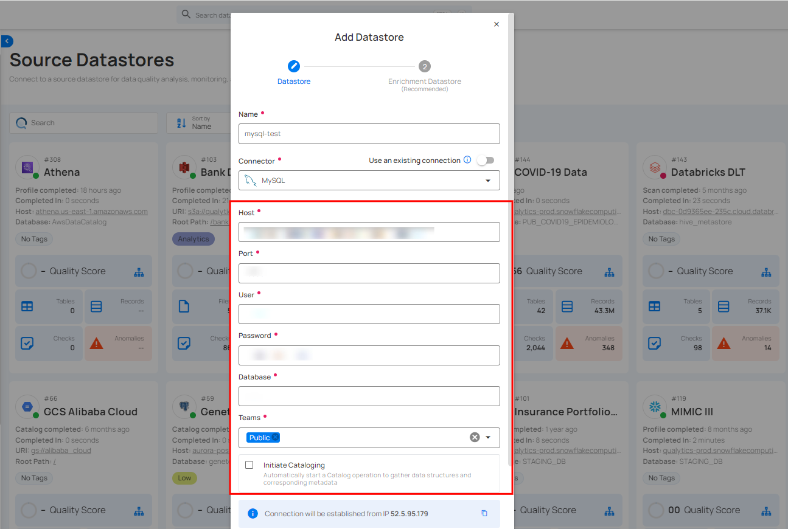This screenshot has height=529, width=788.
Task: Click the Records 43.3M icon on COVID-19 card
Action: (567, 307)
